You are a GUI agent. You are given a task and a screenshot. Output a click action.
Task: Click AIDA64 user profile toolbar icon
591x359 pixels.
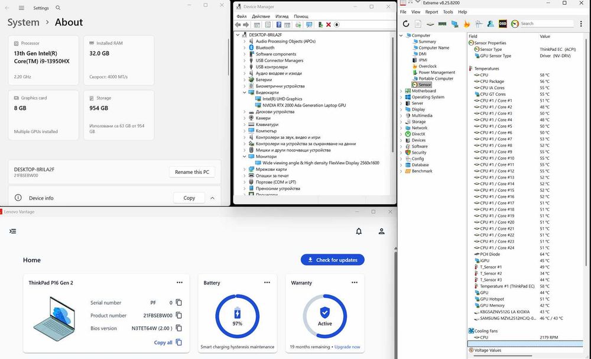coord(491,24)
